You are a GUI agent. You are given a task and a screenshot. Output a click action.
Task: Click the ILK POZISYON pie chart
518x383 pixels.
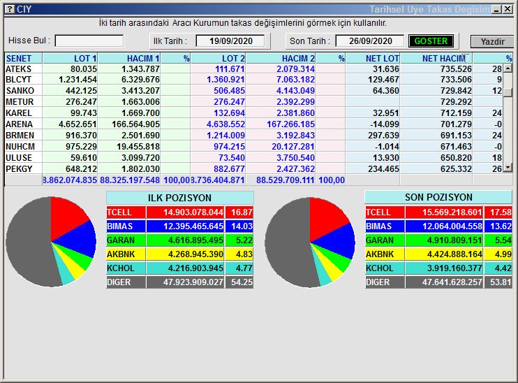coord(51,242)
